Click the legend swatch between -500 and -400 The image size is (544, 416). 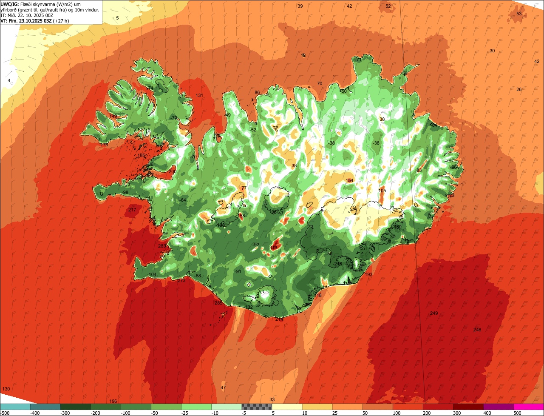click(x=15, y=407)
